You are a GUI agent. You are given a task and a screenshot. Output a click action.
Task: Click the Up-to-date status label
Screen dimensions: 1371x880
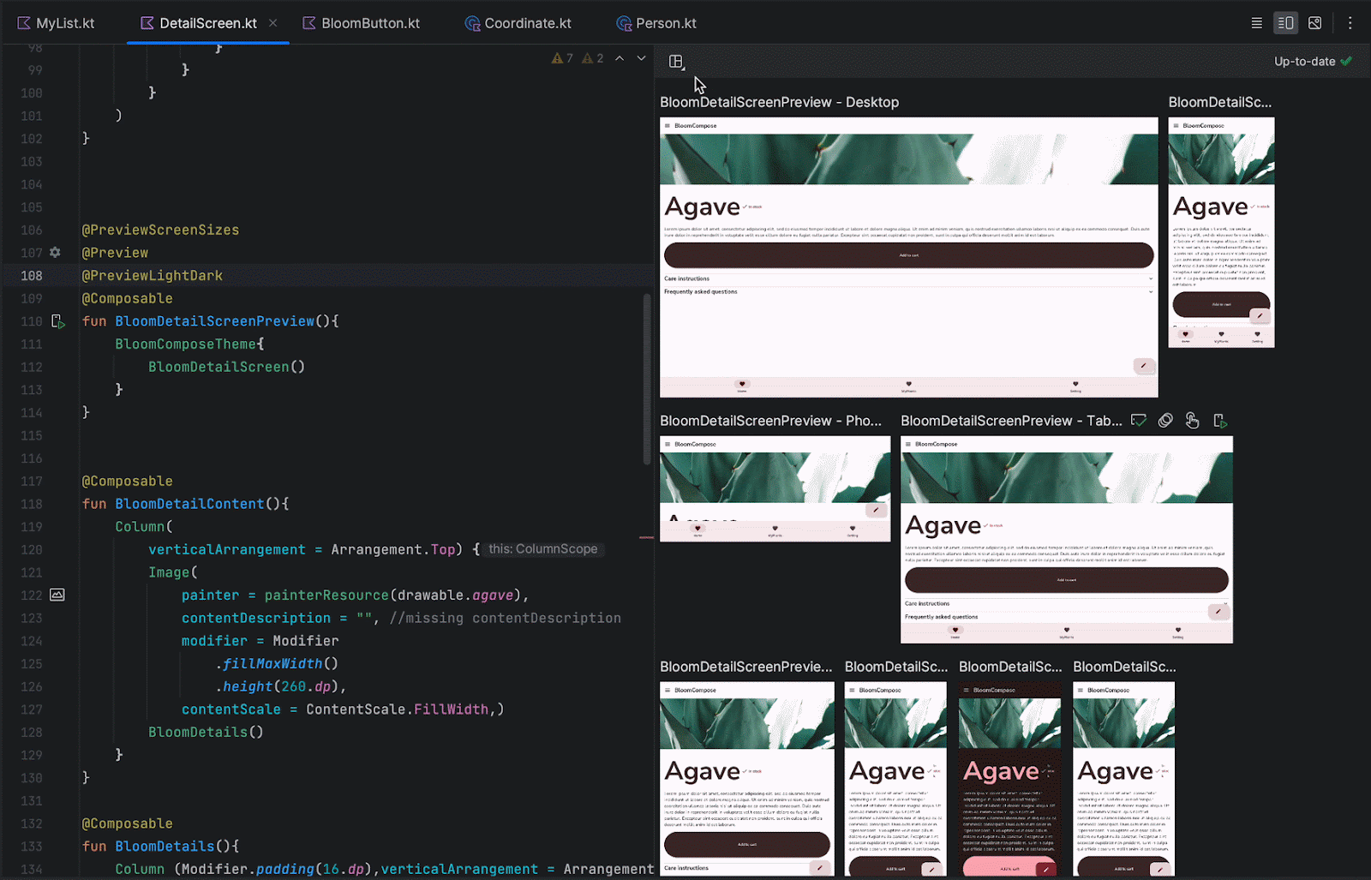click(x=1304, y=61)
